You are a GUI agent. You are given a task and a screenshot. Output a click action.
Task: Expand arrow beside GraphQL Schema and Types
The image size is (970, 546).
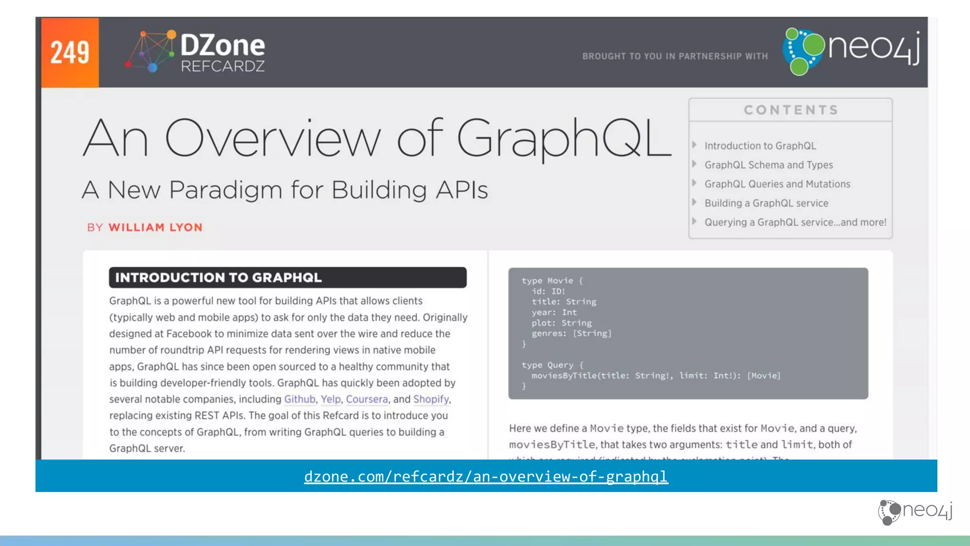(x=694, y=164)
